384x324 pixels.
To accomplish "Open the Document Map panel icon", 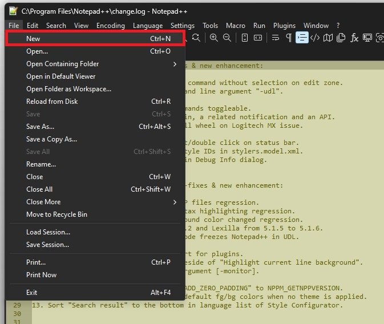I will click(328, 38).
